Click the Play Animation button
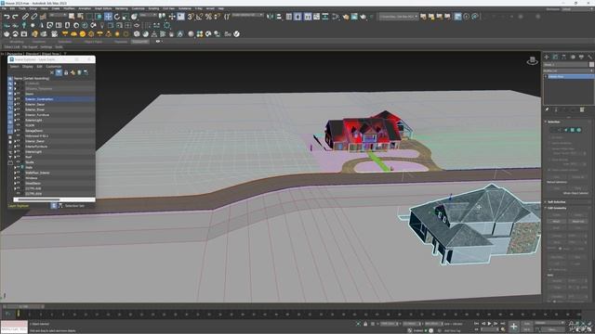Image resolution: width=595 pixels, height=334 pixels. coord(490,324)
